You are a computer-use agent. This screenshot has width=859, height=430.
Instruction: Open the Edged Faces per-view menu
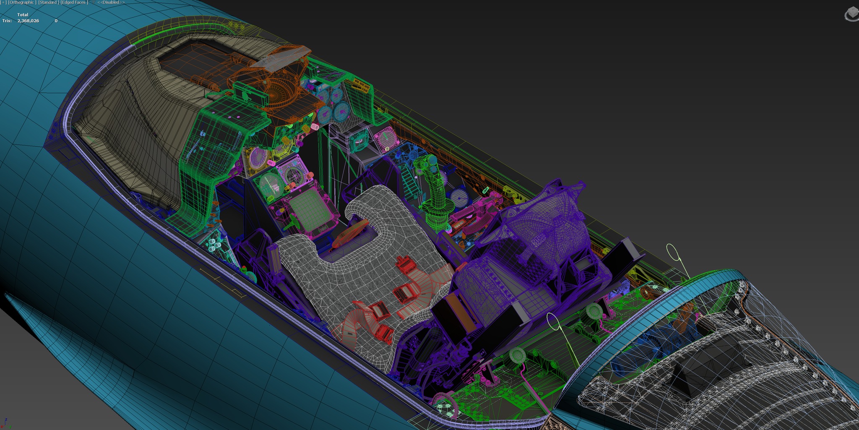(74, 3)
